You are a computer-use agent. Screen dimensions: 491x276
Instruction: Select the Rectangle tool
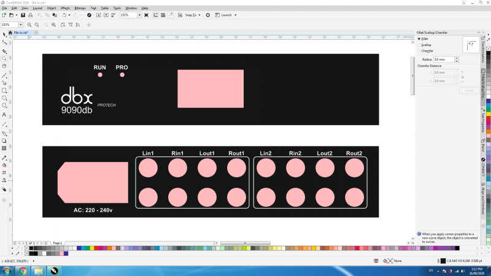tap(4, 90)
